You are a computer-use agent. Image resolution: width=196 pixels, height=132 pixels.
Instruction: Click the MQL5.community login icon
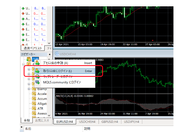37,82
